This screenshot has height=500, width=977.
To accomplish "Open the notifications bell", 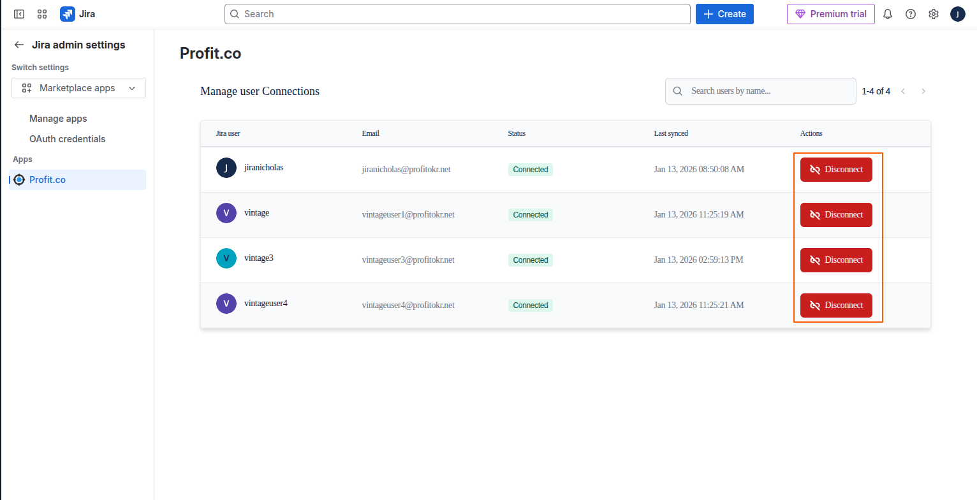I will (x=888, y=14).
